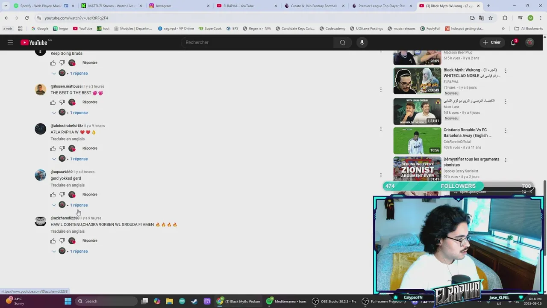This screenshot has width=547, height=308.
Task: Open @aquaa9869 profile avatar
Action: coord(40,175)
